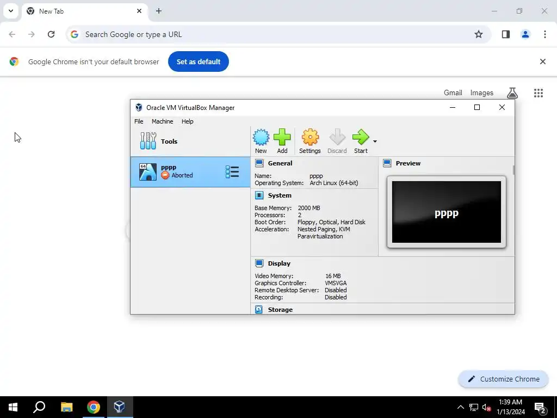This screenshot has height=418, width=557.
Task: Open the Display settings heading link
Action: (x=279, y=263)
